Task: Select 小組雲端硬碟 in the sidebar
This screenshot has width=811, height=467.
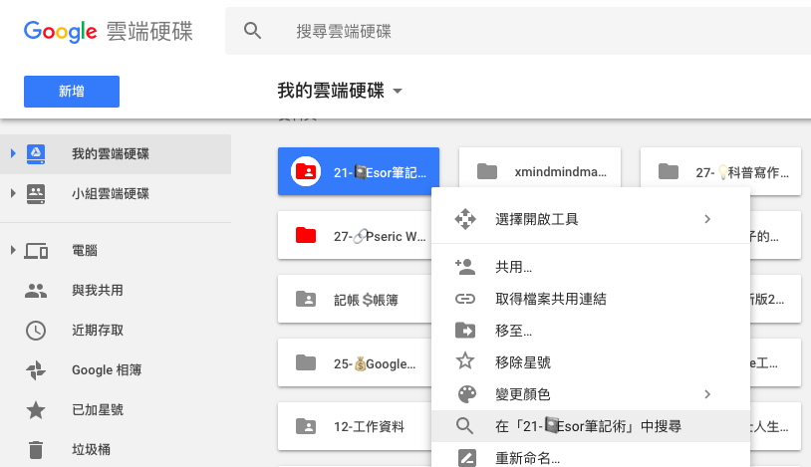Action: coord(116,194)
